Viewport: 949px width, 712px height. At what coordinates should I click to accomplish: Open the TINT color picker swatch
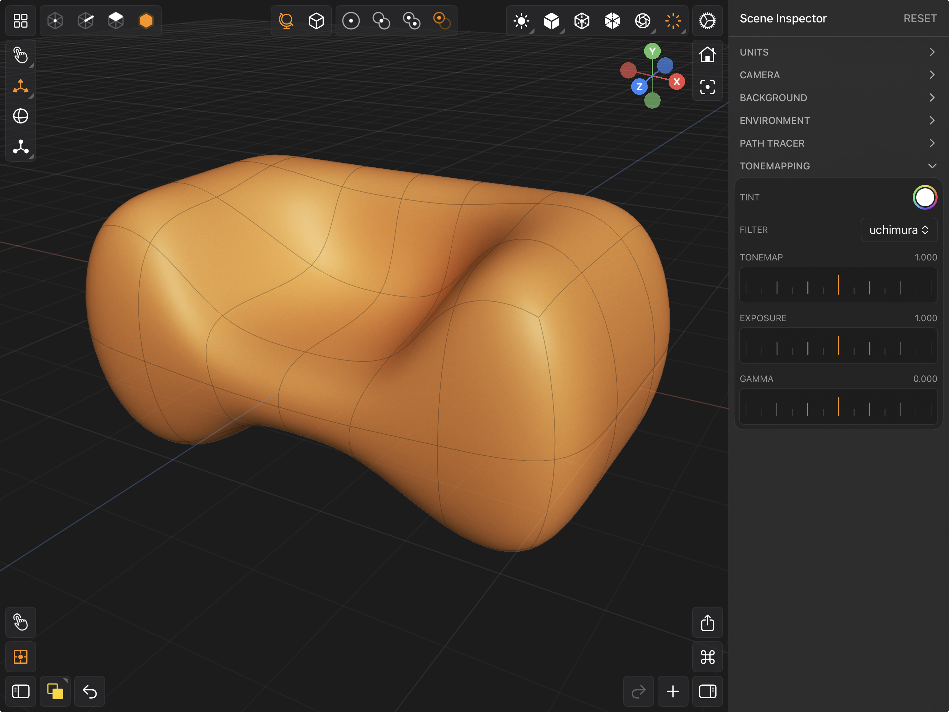[925, 197]
